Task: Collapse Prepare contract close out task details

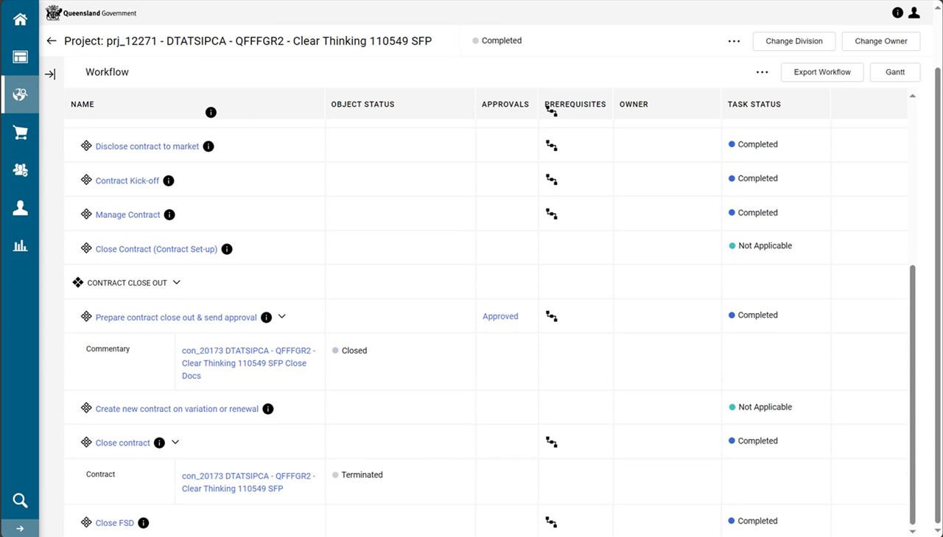Action: point(281,317)
